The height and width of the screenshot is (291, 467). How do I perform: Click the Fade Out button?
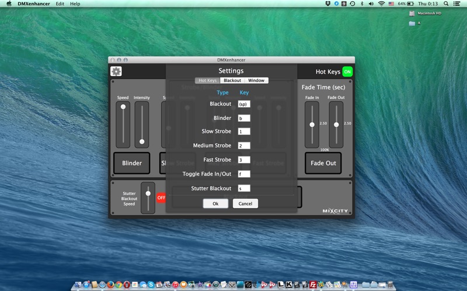click(x=323, y=163)
